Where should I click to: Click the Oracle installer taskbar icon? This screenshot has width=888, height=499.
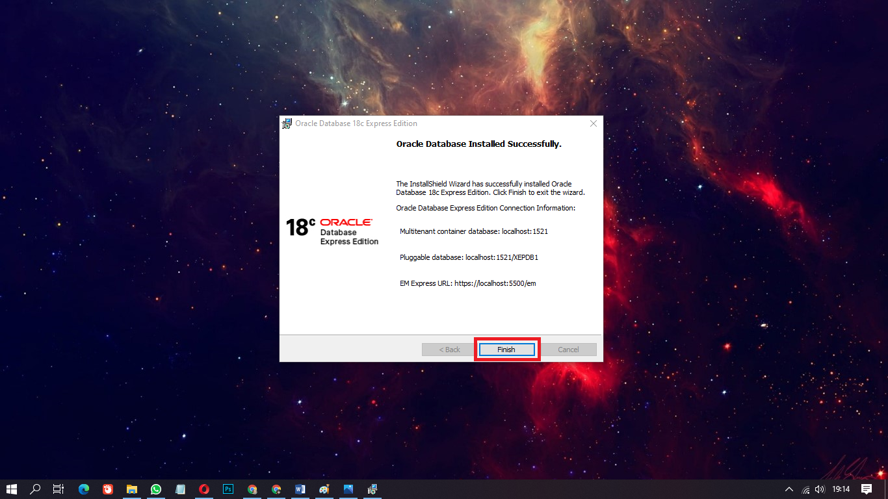click(x=372, y=489)
